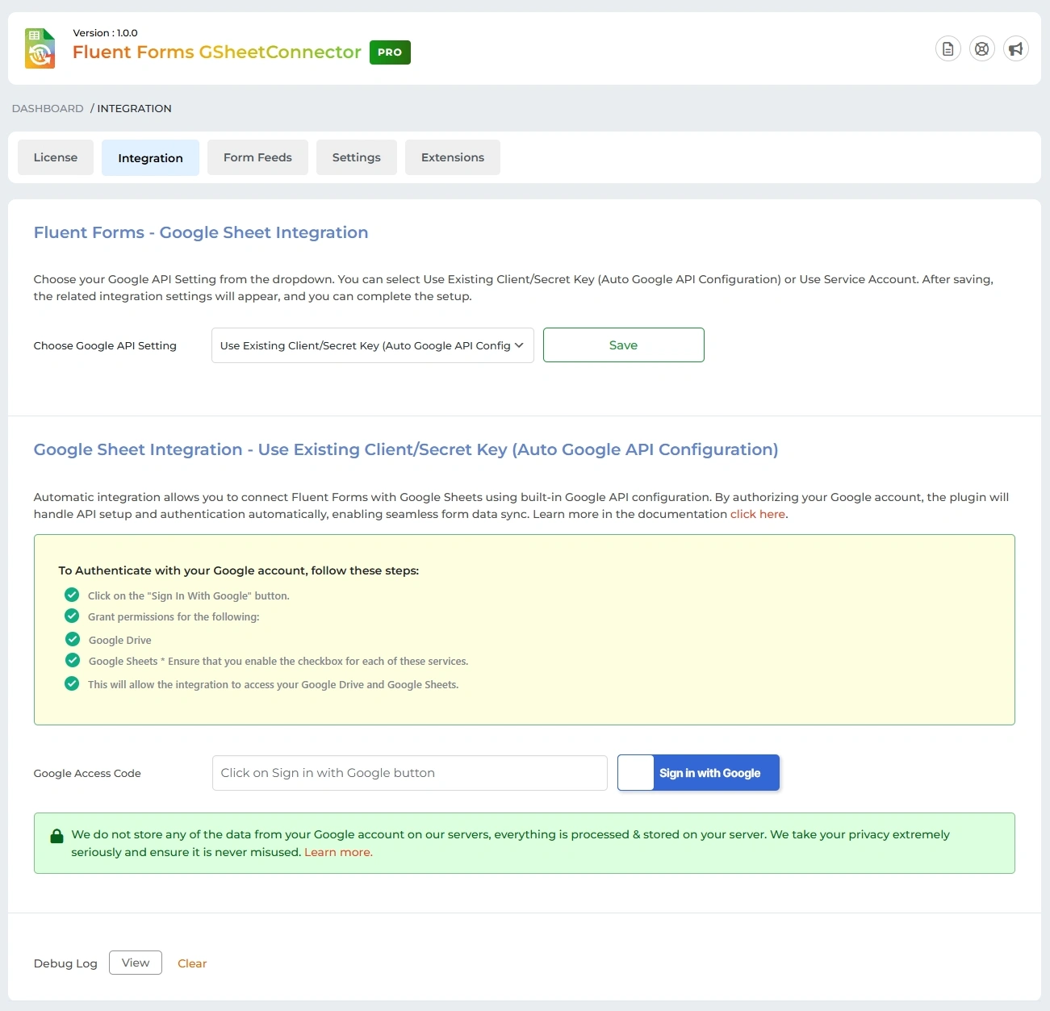Screen dimensions: 1050x1011
Task: View the debug log
Action: (x=136, y=963)
